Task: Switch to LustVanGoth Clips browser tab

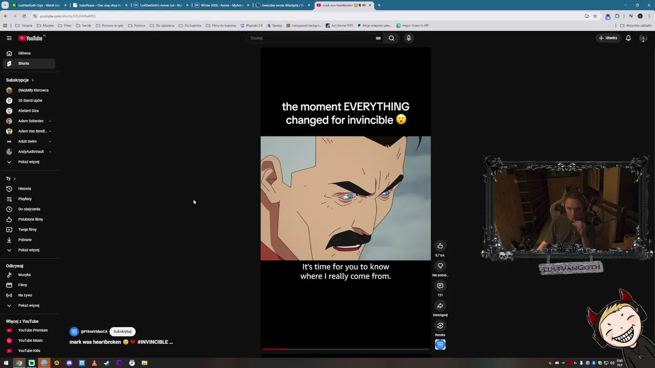Action: 39,5
